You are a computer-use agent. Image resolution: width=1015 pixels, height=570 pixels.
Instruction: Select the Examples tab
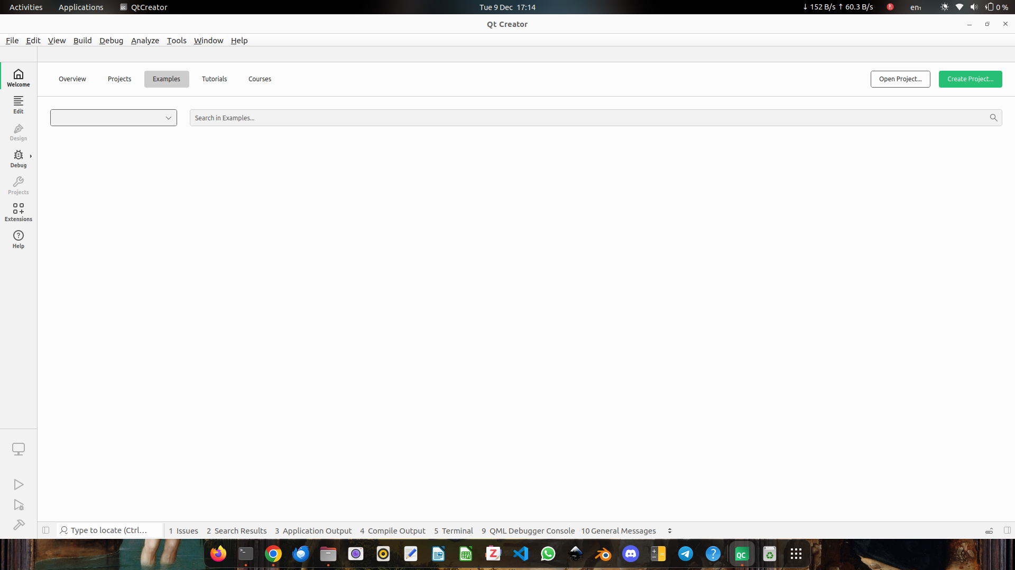tap(167, 79)
